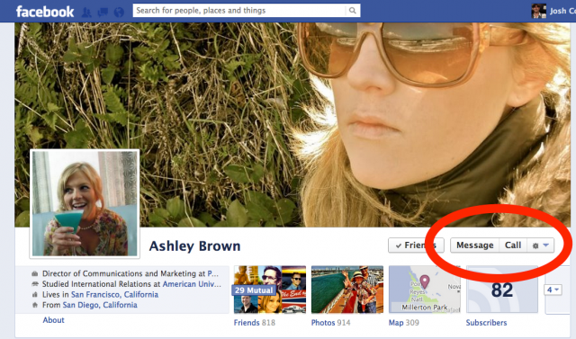The height and width of the screenshot is (339, 576).
Task: Open the About link
Action: pos(54,320)
